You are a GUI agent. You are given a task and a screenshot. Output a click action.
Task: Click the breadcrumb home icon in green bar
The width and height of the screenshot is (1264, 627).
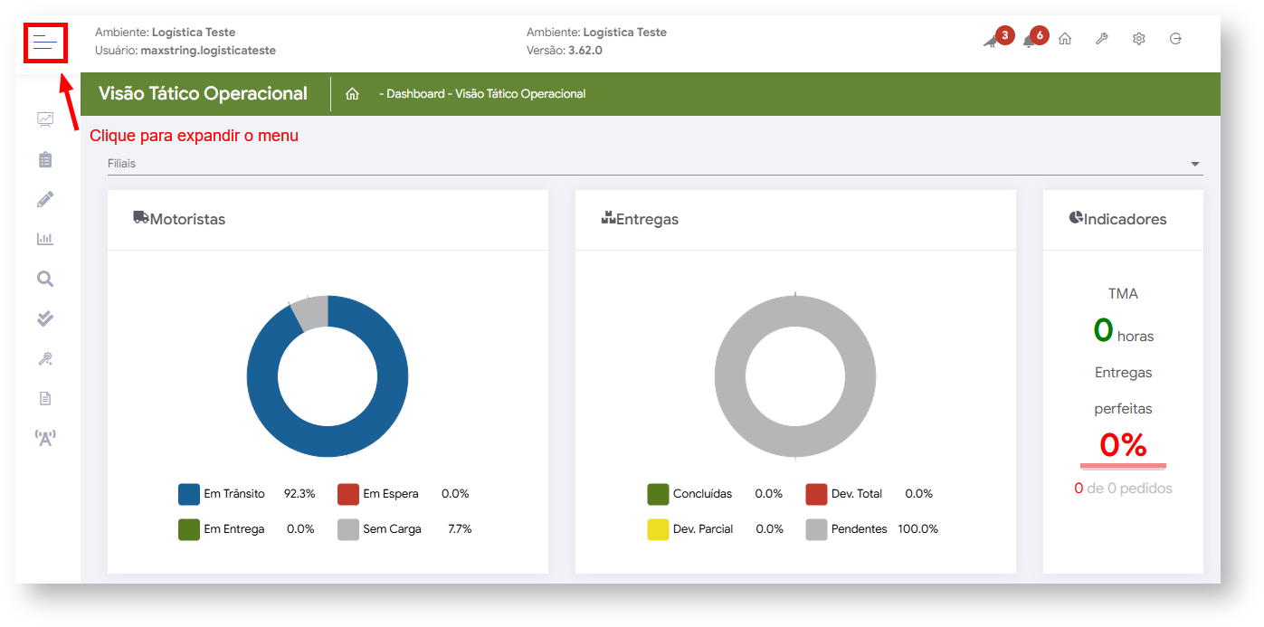[x=353, y=94]
